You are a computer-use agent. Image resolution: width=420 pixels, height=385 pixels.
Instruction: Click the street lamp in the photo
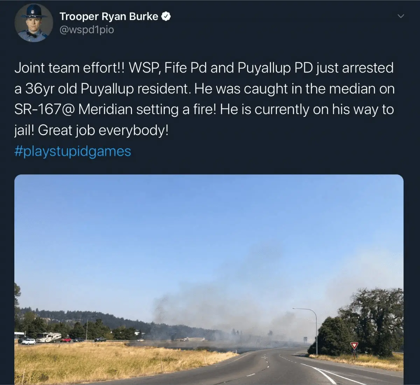tap(307, 330)
